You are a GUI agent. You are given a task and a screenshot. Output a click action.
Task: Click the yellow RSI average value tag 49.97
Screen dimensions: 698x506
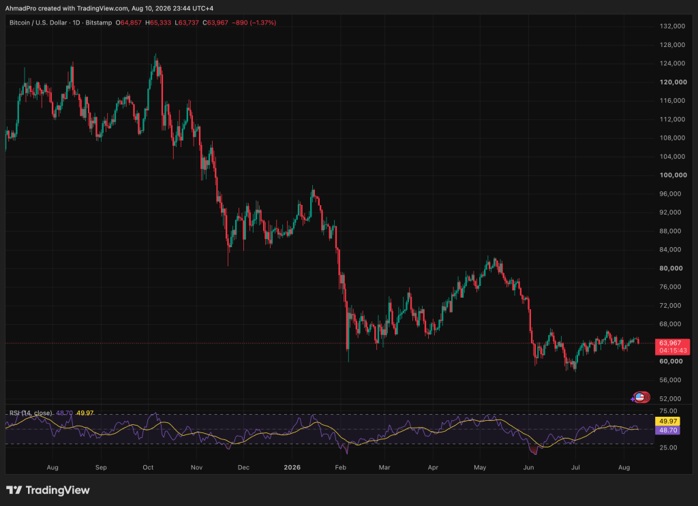[667, 421]
